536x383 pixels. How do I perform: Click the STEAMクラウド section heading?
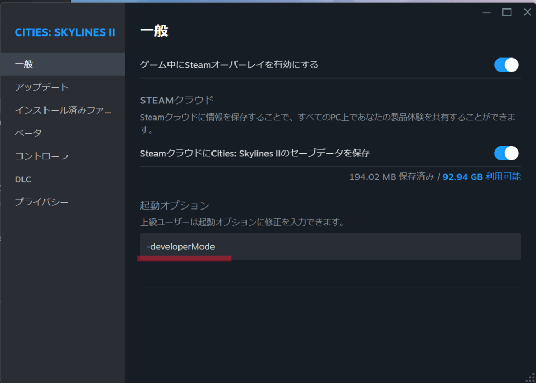(x=177, y=100)
